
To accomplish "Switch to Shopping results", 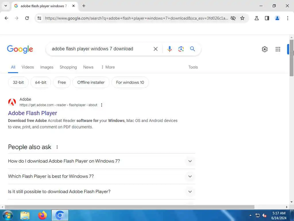I will 68,67.
